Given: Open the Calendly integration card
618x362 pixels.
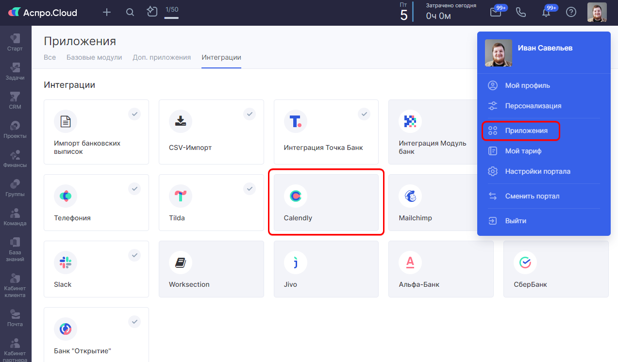Looking at the screenshot, I should tap(326, 202).
